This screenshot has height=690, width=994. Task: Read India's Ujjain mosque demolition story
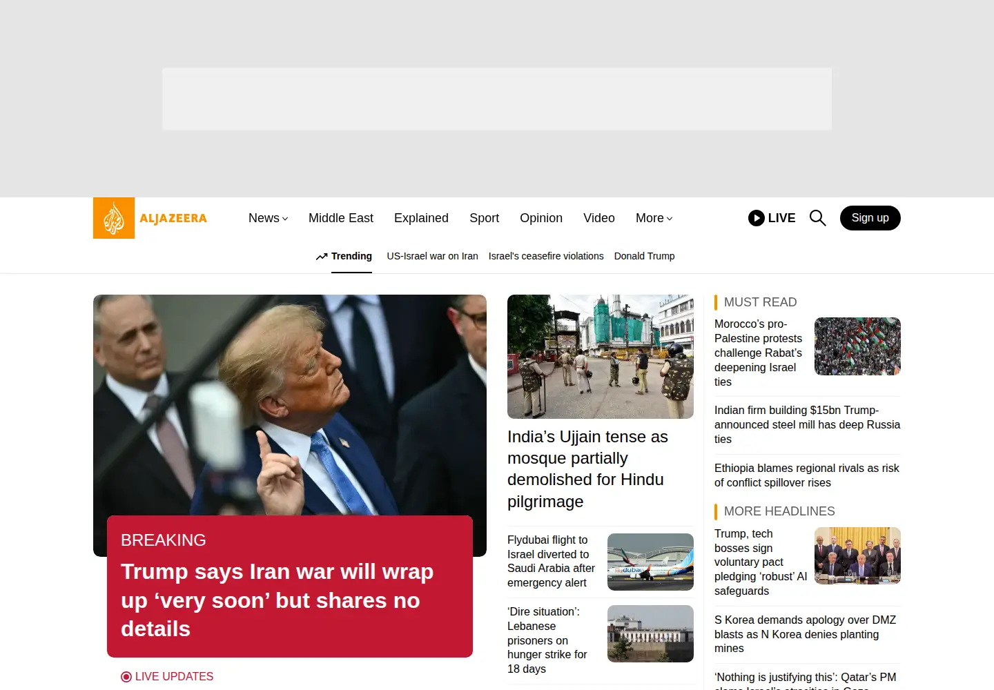click(587, 469)
